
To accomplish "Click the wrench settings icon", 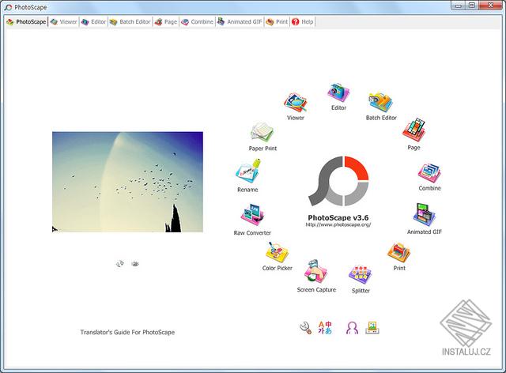I will pos(305,328).
